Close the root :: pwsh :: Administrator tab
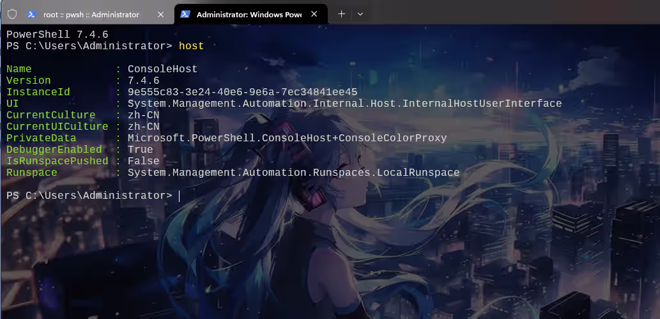 click(161, 14)
